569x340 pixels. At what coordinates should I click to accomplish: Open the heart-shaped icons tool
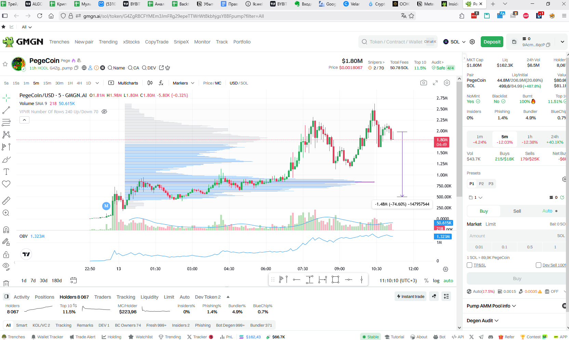pyautogui.click(x=6, y=184)
